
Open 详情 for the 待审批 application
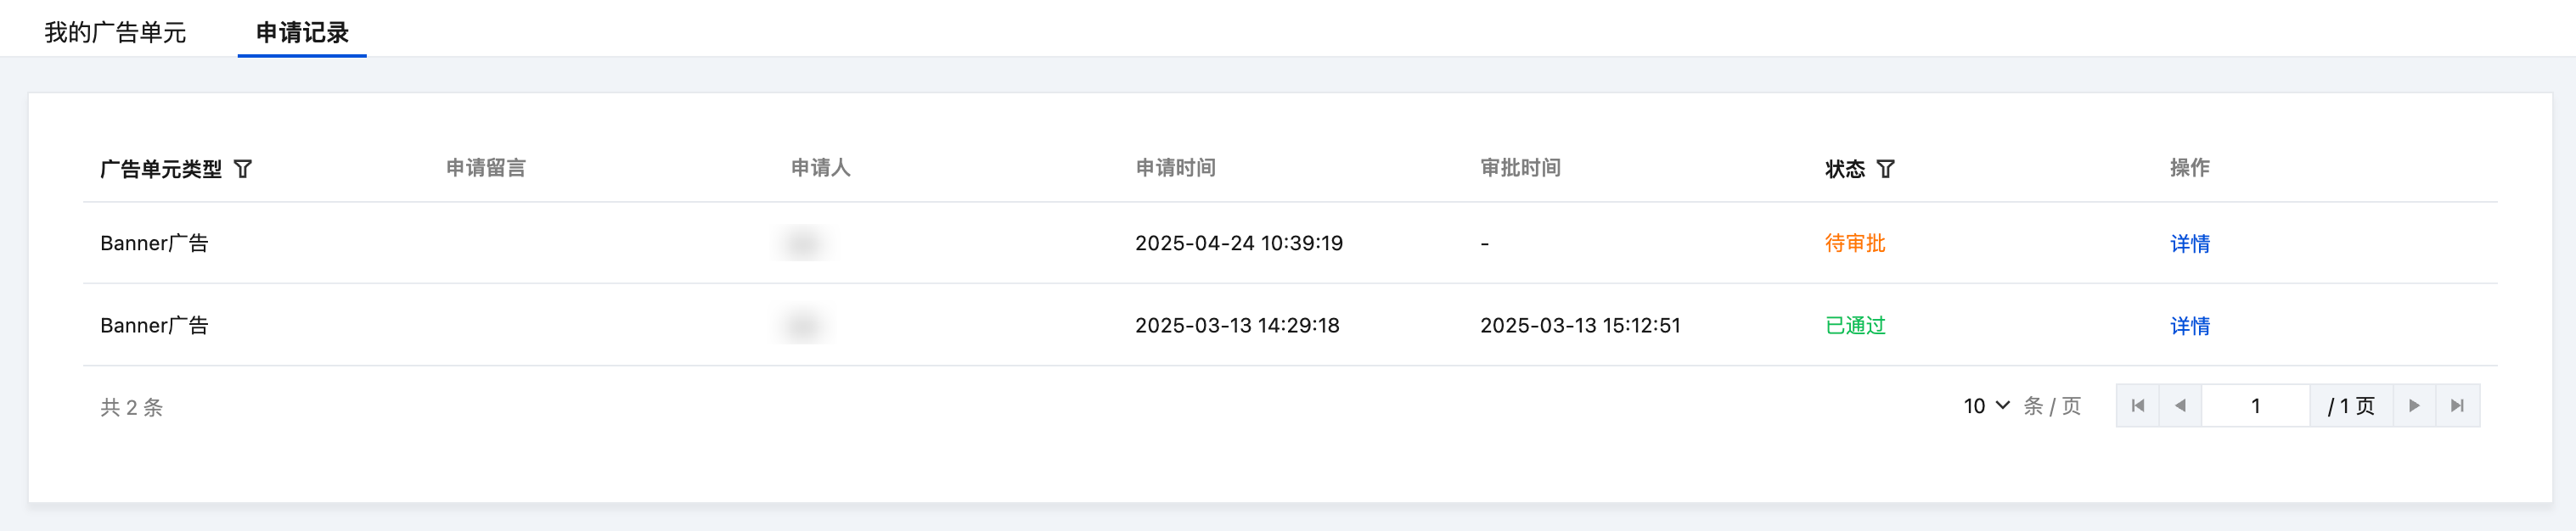[x=2189, y=243]
